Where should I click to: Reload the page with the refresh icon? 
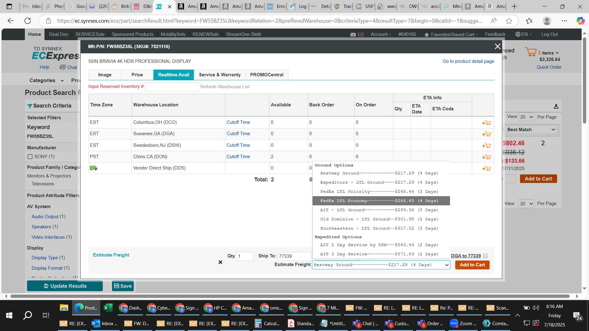[28, 21]
